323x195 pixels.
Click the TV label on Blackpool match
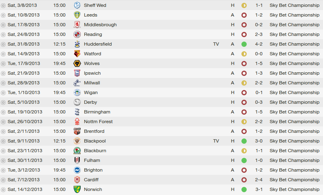coord(216,141)
